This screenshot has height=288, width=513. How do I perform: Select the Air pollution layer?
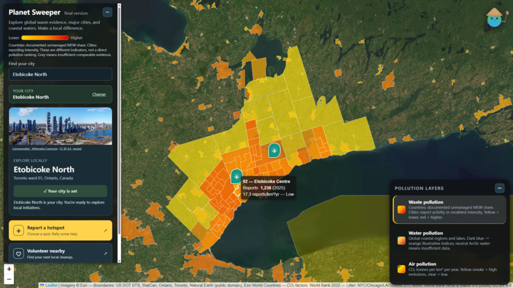(449, 268)
